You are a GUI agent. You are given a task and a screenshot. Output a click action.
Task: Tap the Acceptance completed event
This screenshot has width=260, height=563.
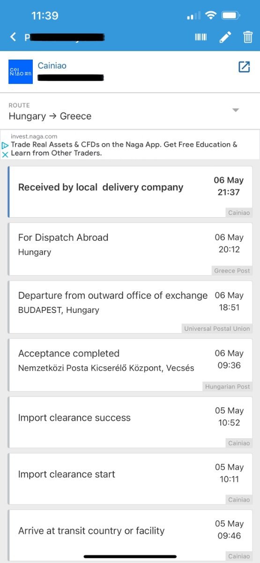[131, 365]
